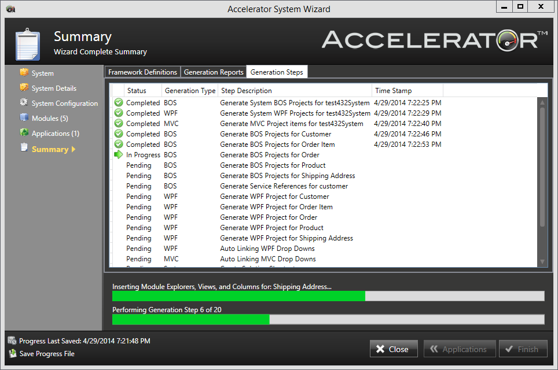Select the Generation Steps tab
This screenshot has height=370, width=558.
tap(277, 72)
